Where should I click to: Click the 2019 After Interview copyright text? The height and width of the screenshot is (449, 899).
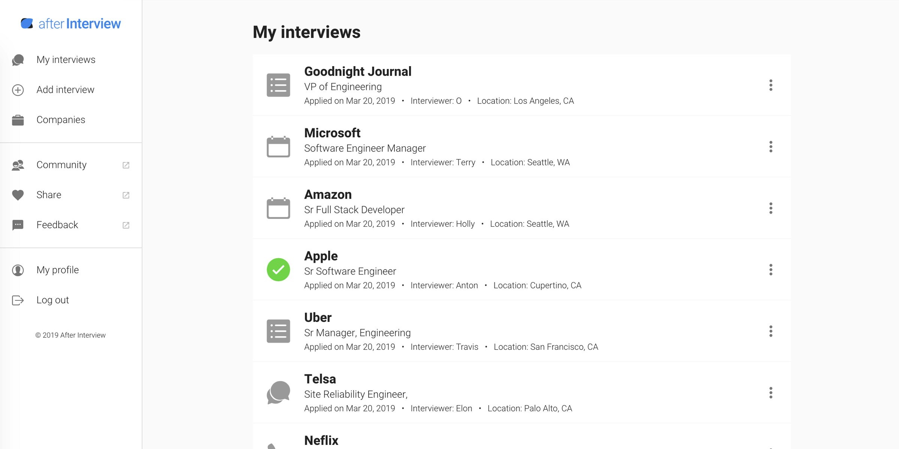[x=70, y=335]
